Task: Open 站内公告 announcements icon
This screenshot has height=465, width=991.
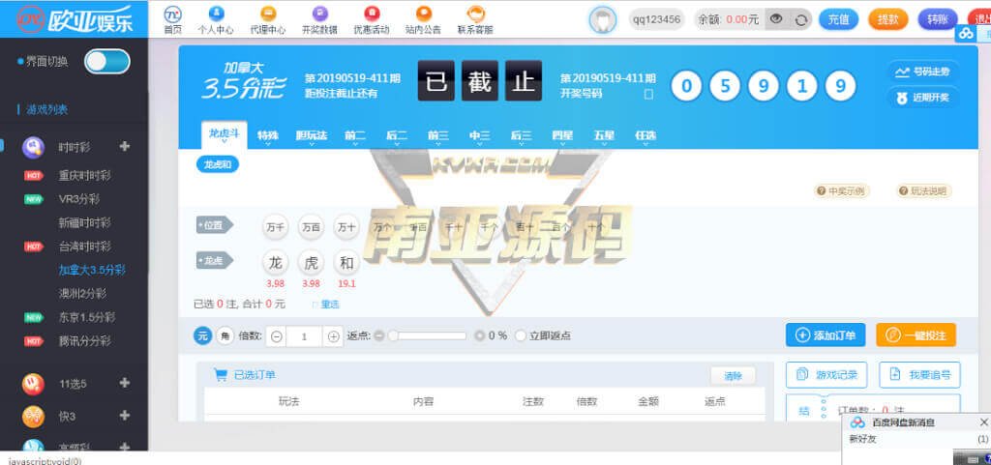Action: point(423,15)
